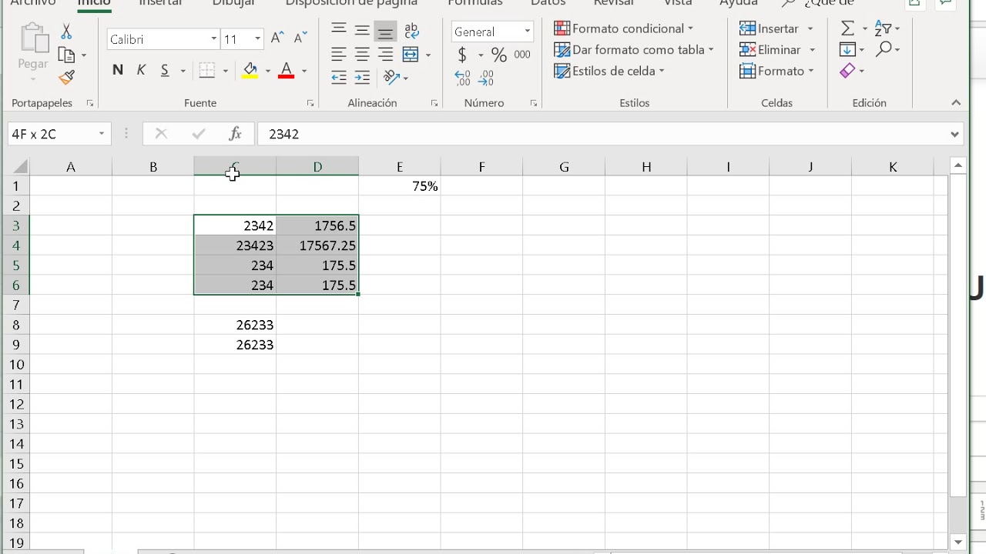Viewport: 986px width, 554px height.
Task: Open Sort and Filter tool
Action: click(883, 28)
